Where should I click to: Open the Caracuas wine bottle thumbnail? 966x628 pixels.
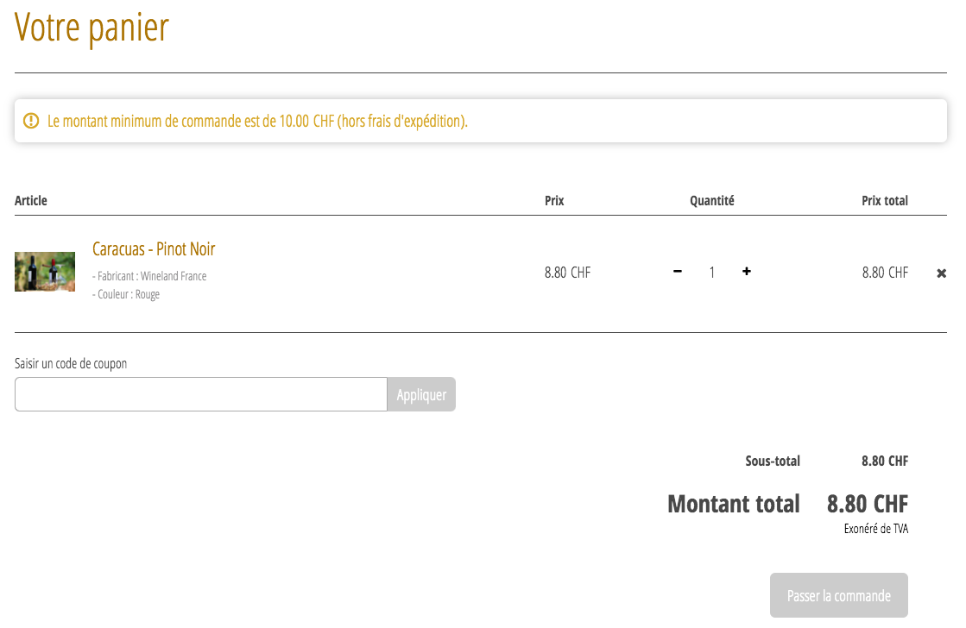(x=45, y=272)
